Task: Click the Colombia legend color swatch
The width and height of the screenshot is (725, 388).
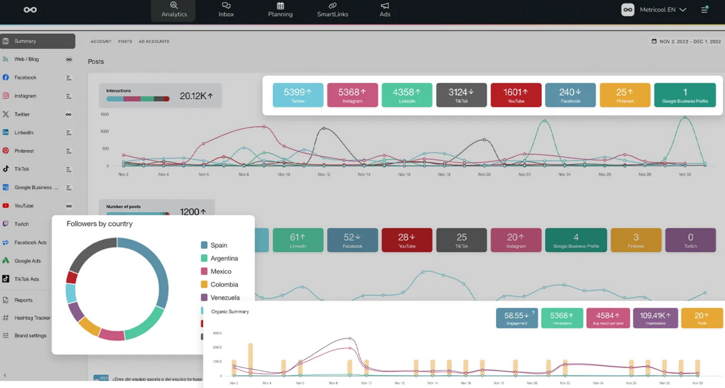Action: 204,284
